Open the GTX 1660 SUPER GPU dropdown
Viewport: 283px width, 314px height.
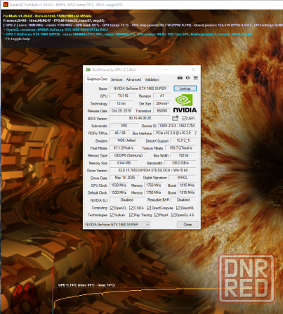coord(117,225)
